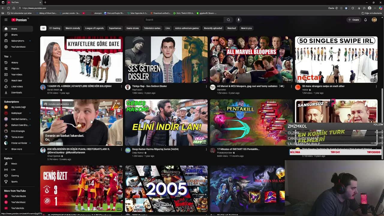Viewport: 384px width, 216px height.
Task: Expand the You section chevron
Action: click(10, 56)
